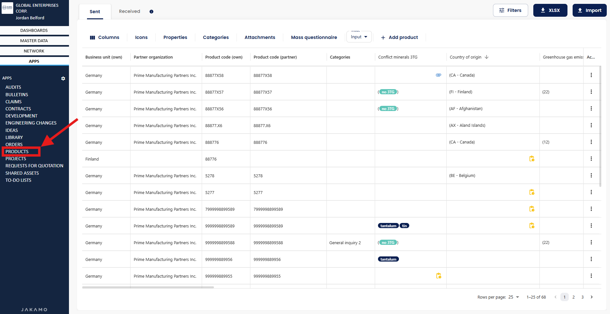Go to page 2 of results
610x314 pixels.
click(574, 297)
